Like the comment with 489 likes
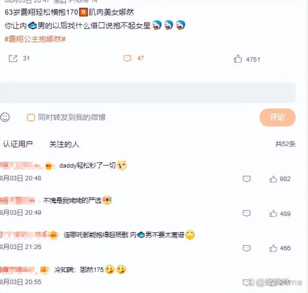 click(x=273, y=213)
